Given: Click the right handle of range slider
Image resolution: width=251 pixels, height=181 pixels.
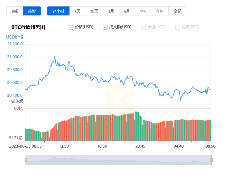Looking at the screenshot, I should [x=211, y=160].
